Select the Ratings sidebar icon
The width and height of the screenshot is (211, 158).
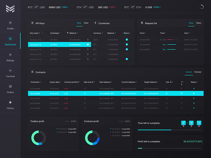10,58
